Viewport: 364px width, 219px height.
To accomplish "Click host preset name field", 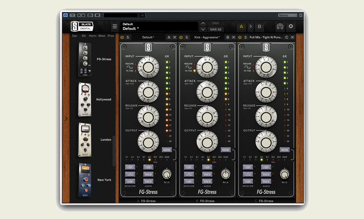I will pos(121,15).
